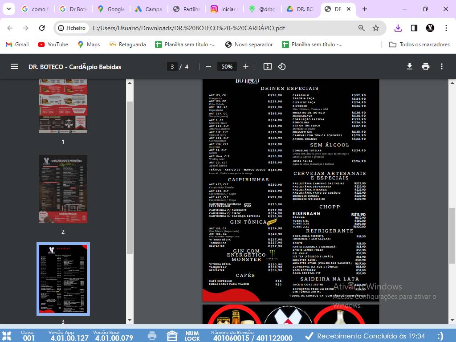Open the Gmail bookmark
Image resolution: width=456 pixels, height=342 pixels.
pyautogui.click(x=17, y=44)
